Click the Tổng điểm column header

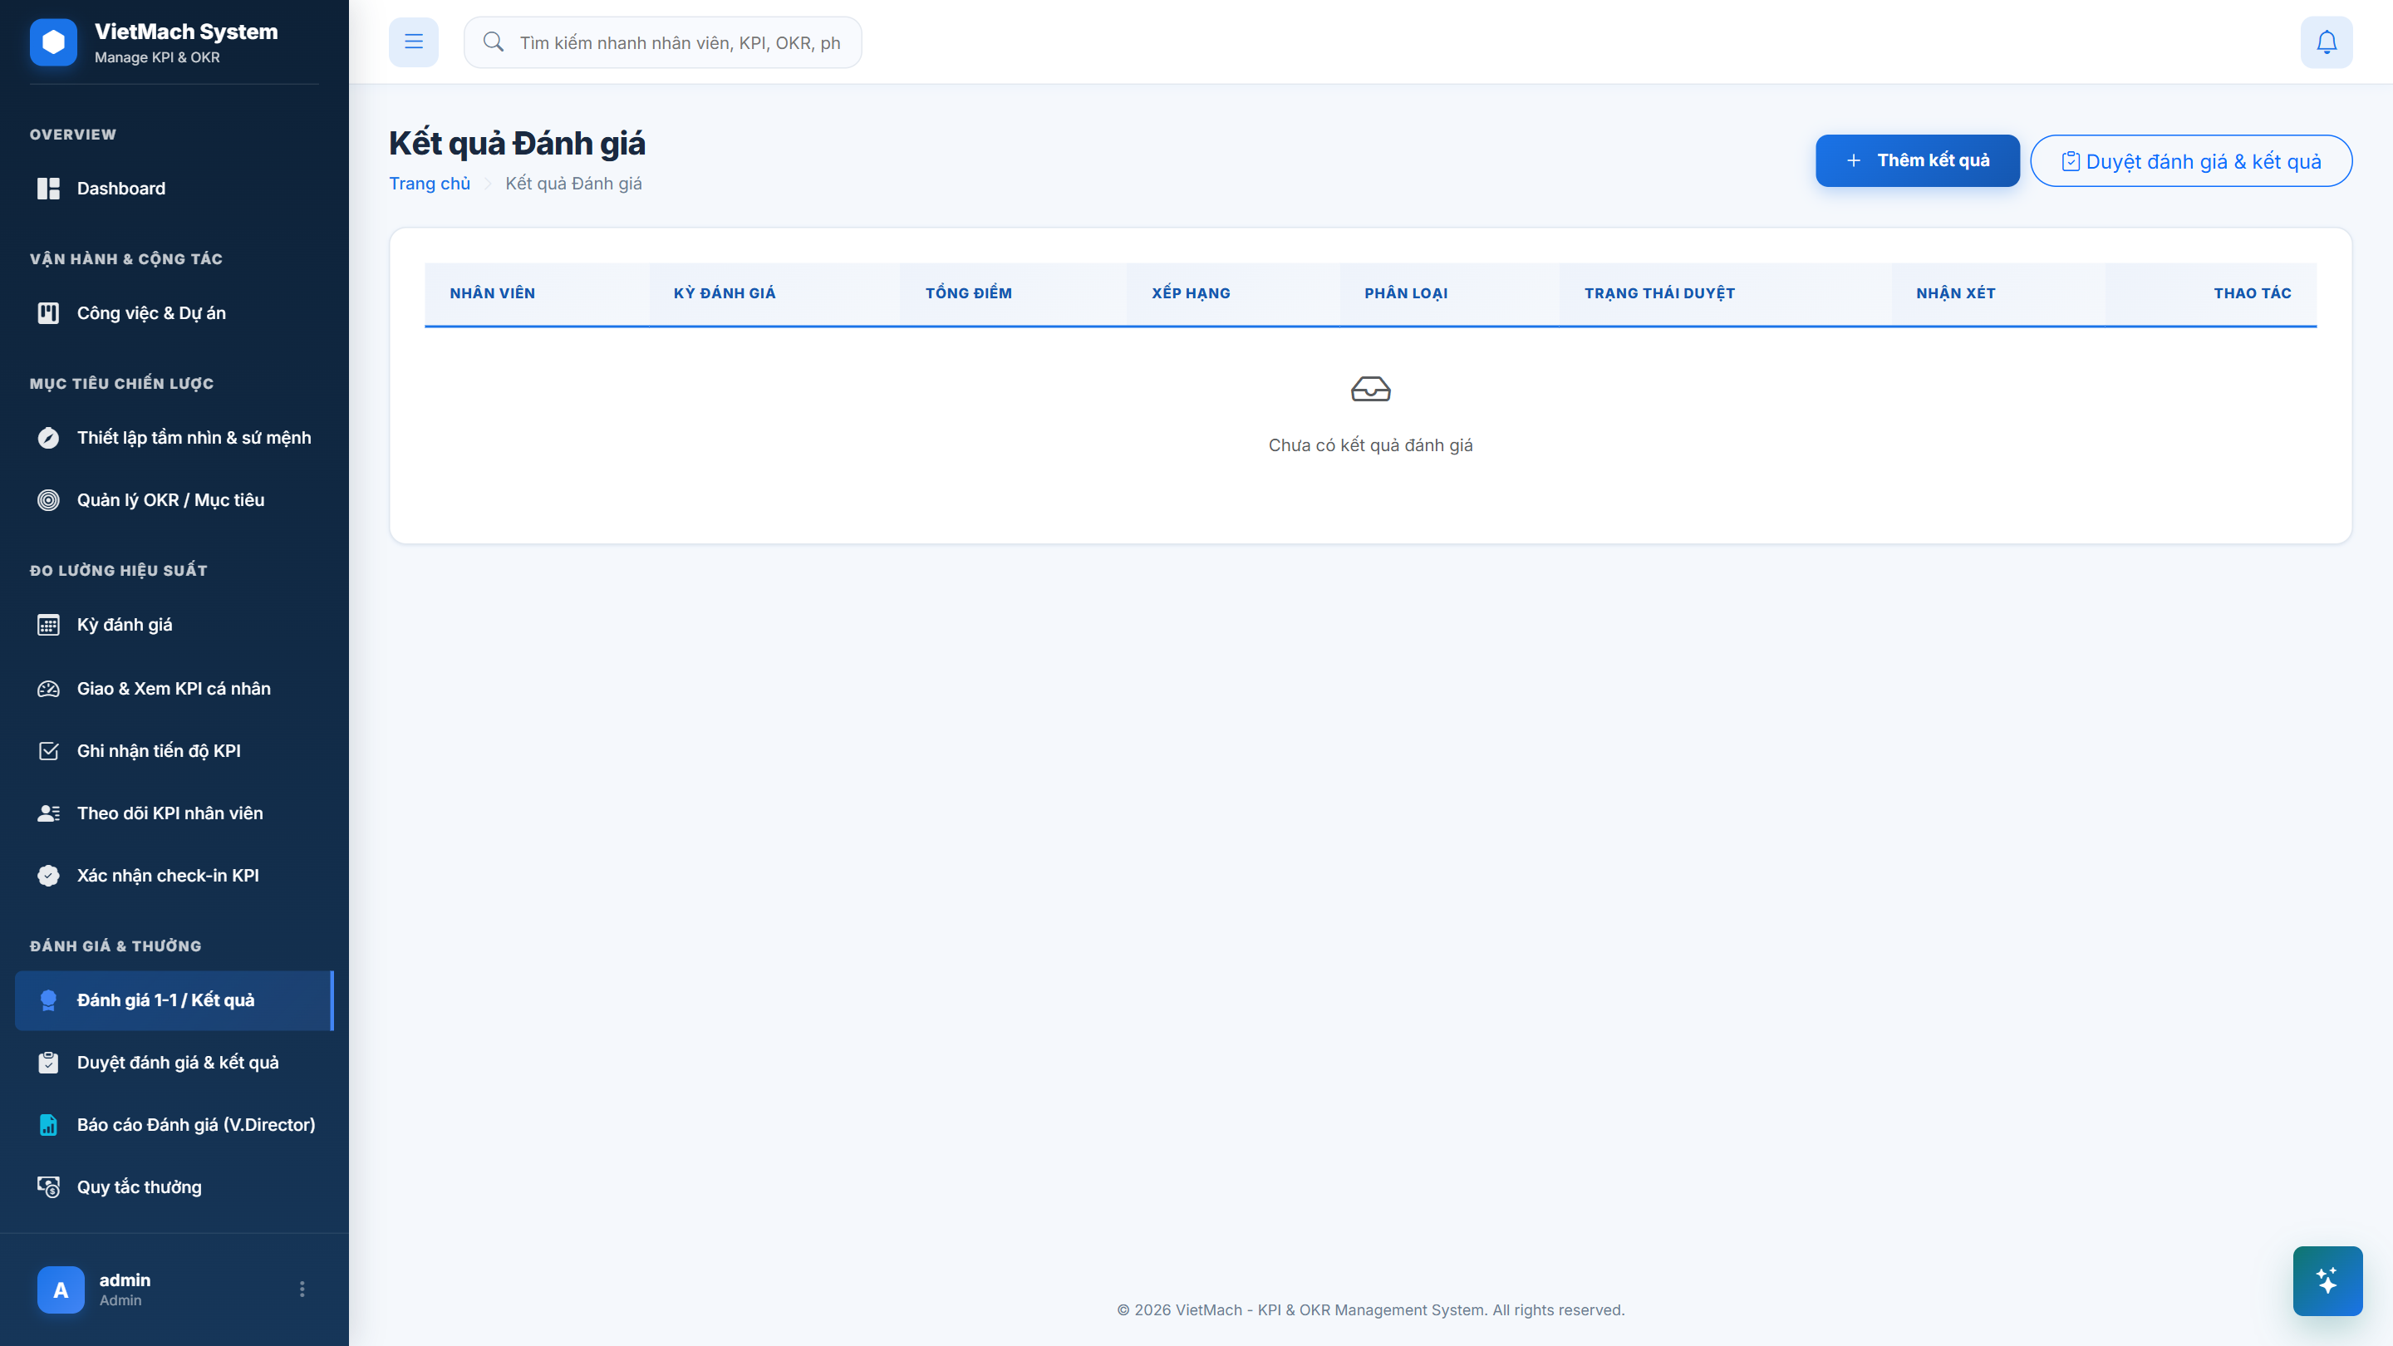click(x=968, y=293)
